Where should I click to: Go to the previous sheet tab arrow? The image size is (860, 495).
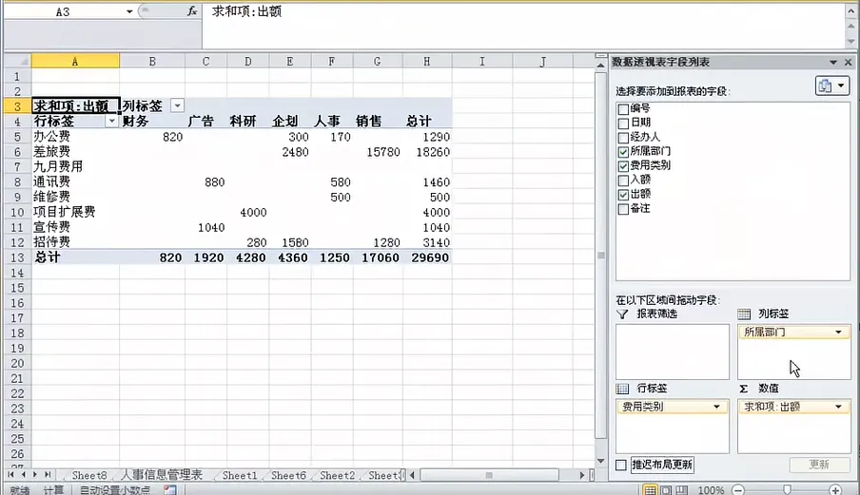tap(23, 475)
